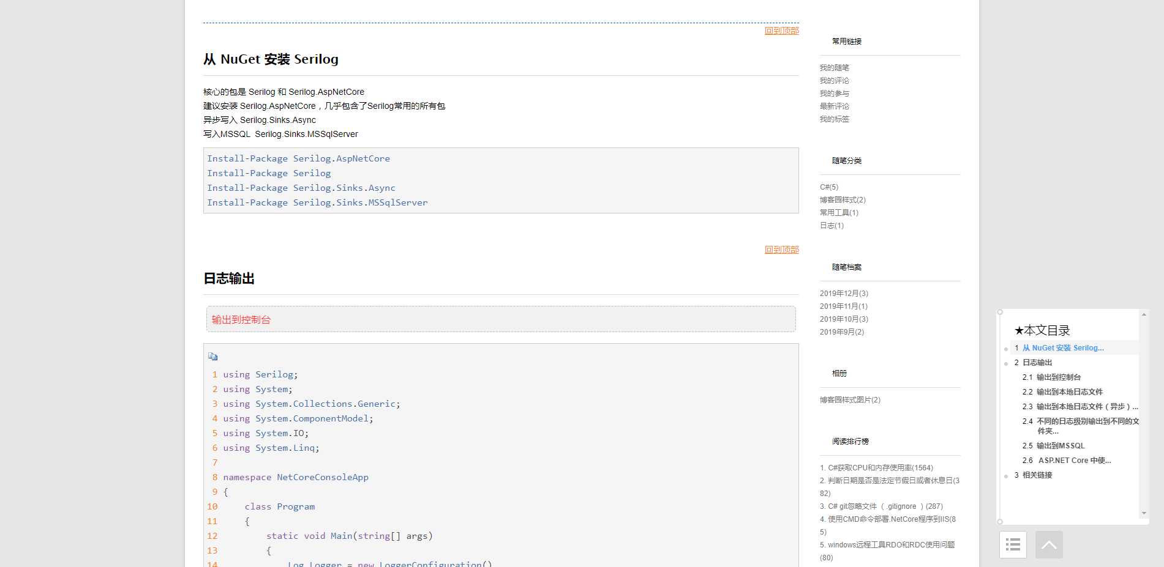This screenshot has width=1164, height=567.
Task: Jump to TOC item 2.4 不同的日志级别输出
Action: coord(1087,426)
